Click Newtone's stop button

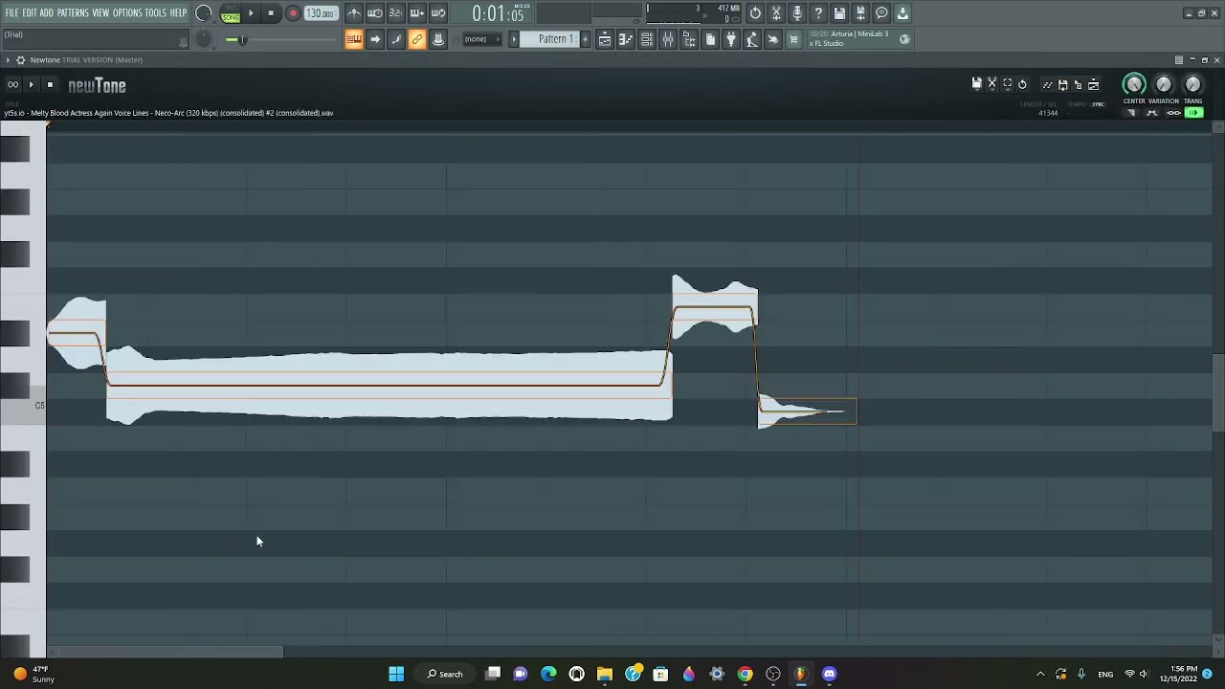[x=50, y=85]
